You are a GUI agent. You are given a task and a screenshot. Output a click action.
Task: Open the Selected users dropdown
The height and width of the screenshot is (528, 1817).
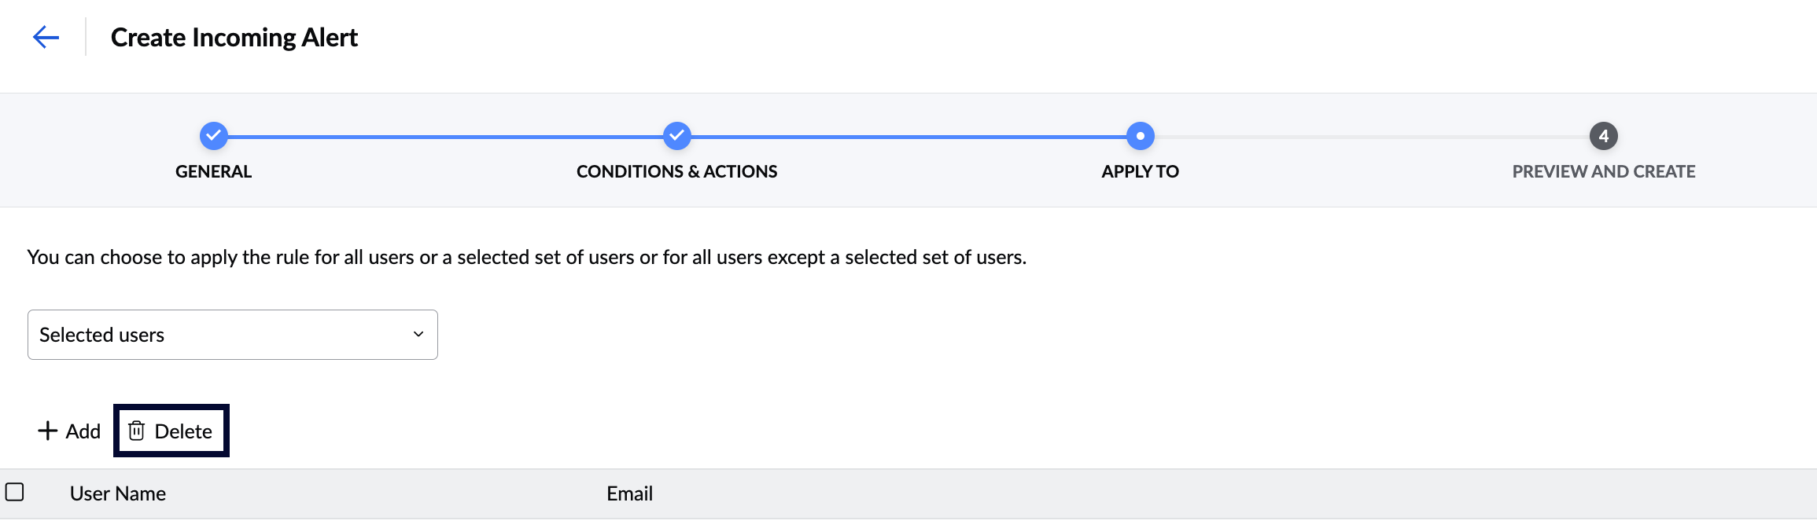[232, 335]
